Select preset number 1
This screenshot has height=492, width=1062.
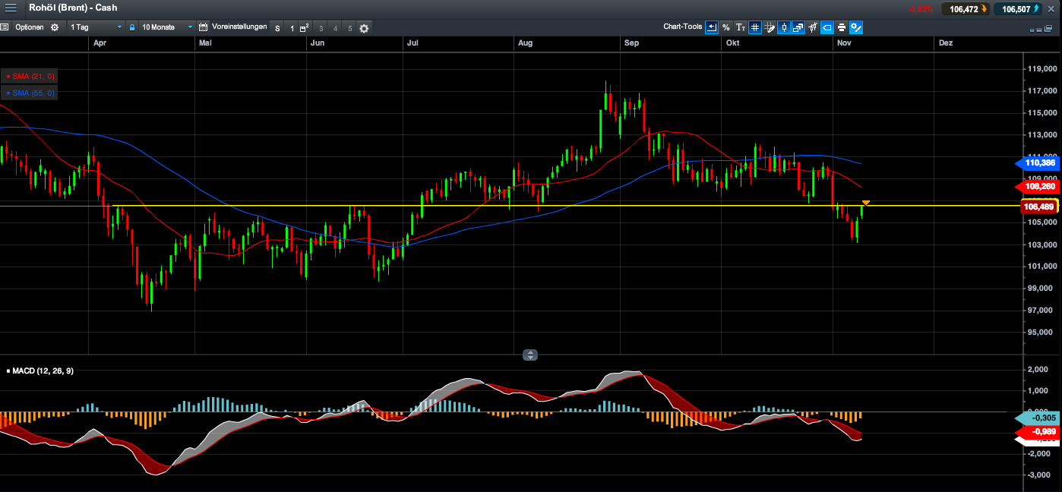click(292, 28)
